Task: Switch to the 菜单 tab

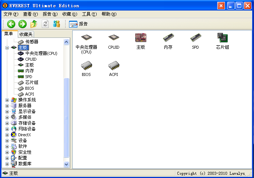Action: click(9, 34)
